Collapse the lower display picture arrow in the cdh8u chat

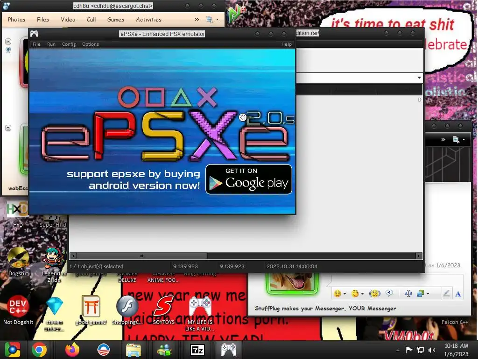[x=8, y=128]
